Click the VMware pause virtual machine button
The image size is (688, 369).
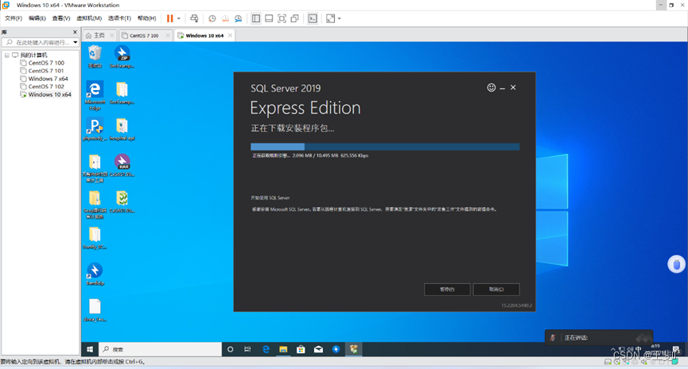[x=169, y=18]
